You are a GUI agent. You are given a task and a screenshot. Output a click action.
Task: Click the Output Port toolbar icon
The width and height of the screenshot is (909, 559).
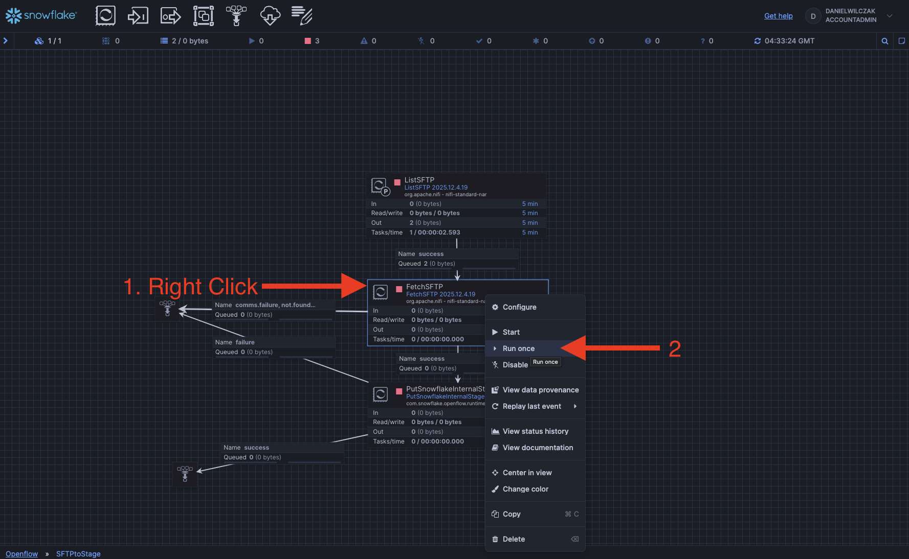coord(170,16)
